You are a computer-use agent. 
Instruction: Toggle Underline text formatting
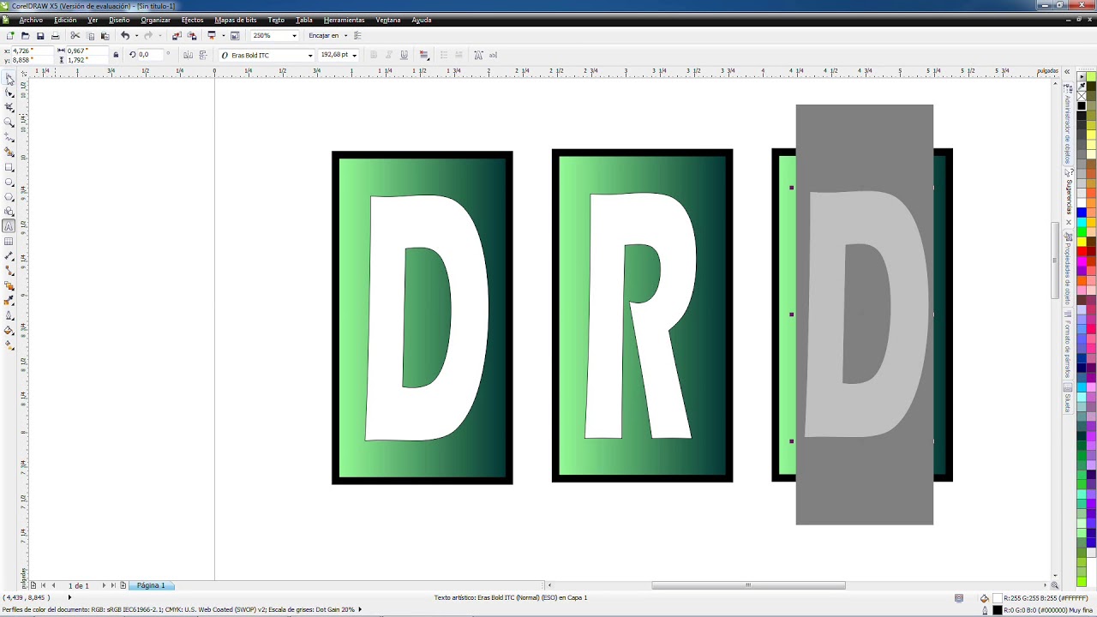(405, 55)
